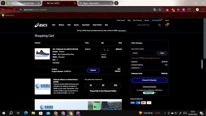Donate $1 to NAMI
This screenshot has height=116, width=206.
[91, 85]
